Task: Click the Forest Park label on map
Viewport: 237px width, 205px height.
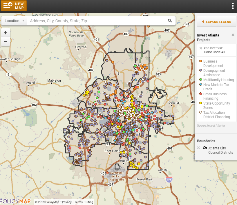Action: (144, 180)
